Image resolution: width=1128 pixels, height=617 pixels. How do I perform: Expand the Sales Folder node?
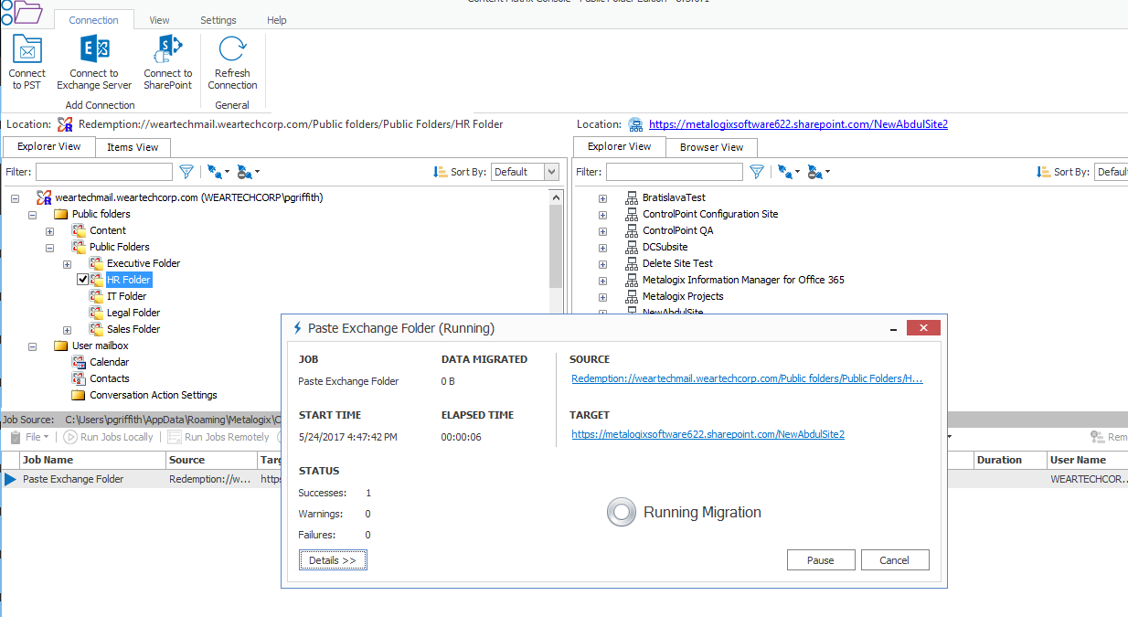pyautogui.click(x=68, y=329)
